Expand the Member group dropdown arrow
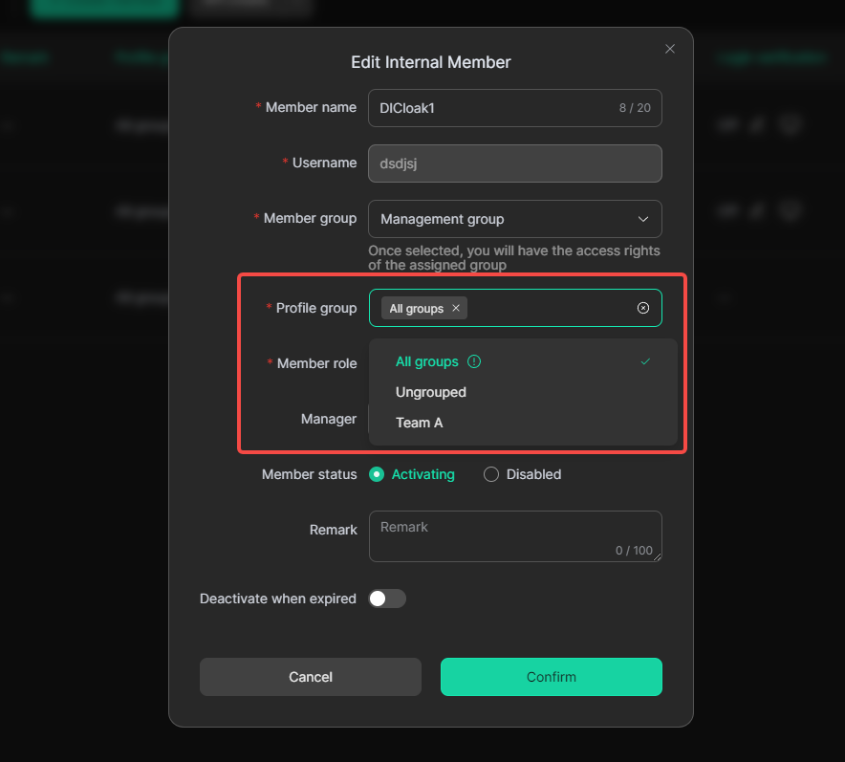Viewport: 845px width, 762px height. pos(643,219)
